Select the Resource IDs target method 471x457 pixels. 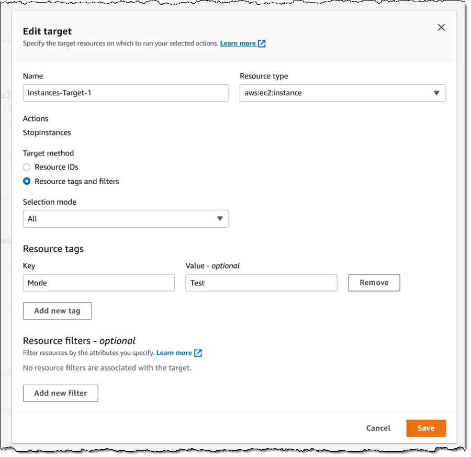[27, 167]
